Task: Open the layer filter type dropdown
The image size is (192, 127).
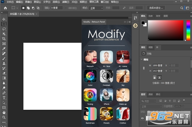Action: pyautogui.click(x=148, y=101)
